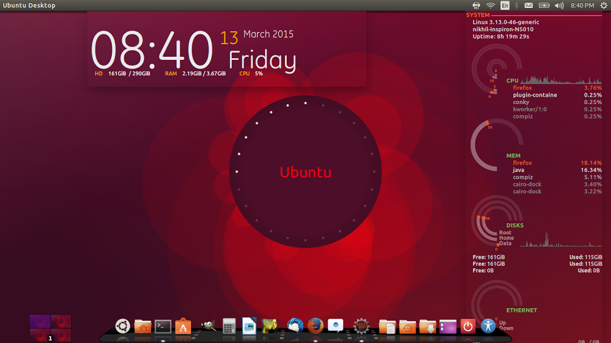
Task: Click the MEM section label
Action: coord(513,155)
